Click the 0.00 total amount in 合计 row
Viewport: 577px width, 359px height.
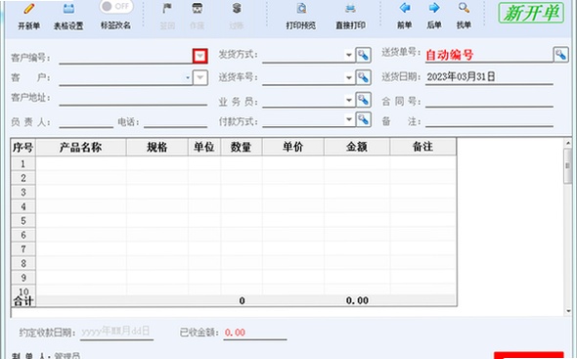point(357,300)
